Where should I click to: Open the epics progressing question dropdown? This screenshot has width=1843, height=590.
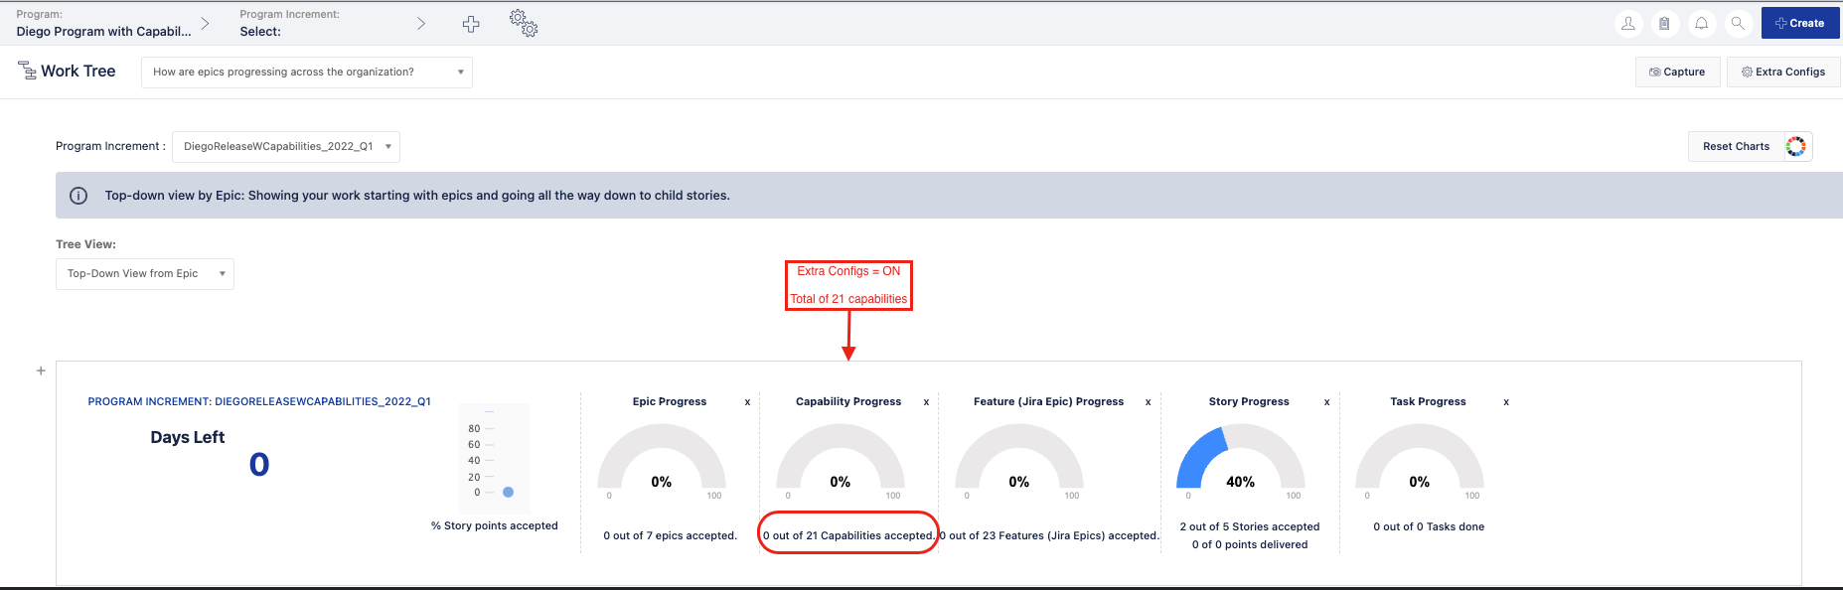coord(307,72)
